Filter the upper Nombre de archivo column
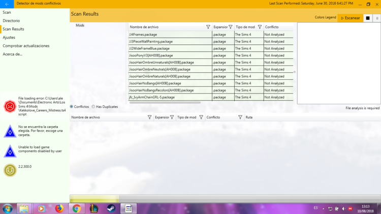 tap(208, 27)
